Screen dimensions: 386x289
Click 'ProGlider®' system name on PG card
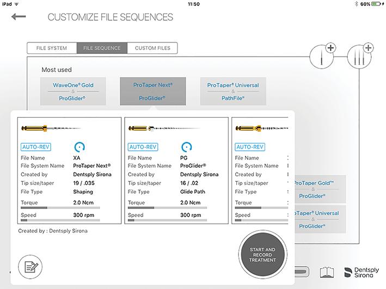[x=193, y=165]
